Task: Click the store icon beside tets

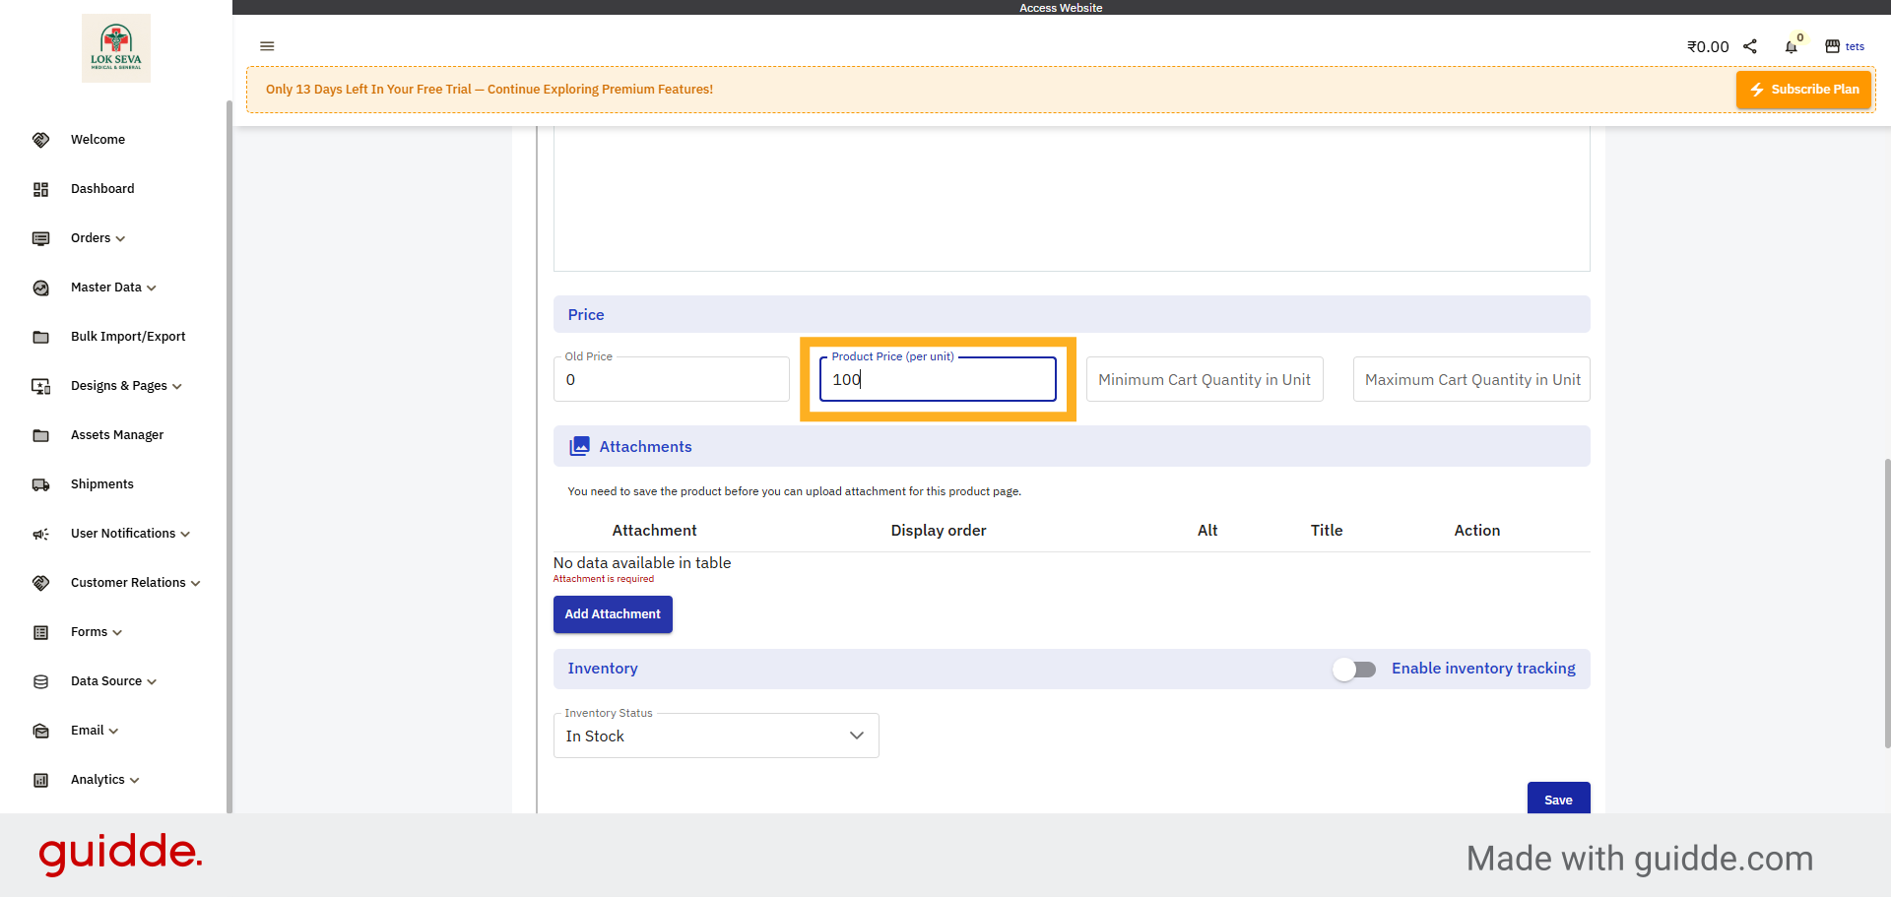Action: (1832, 46)
